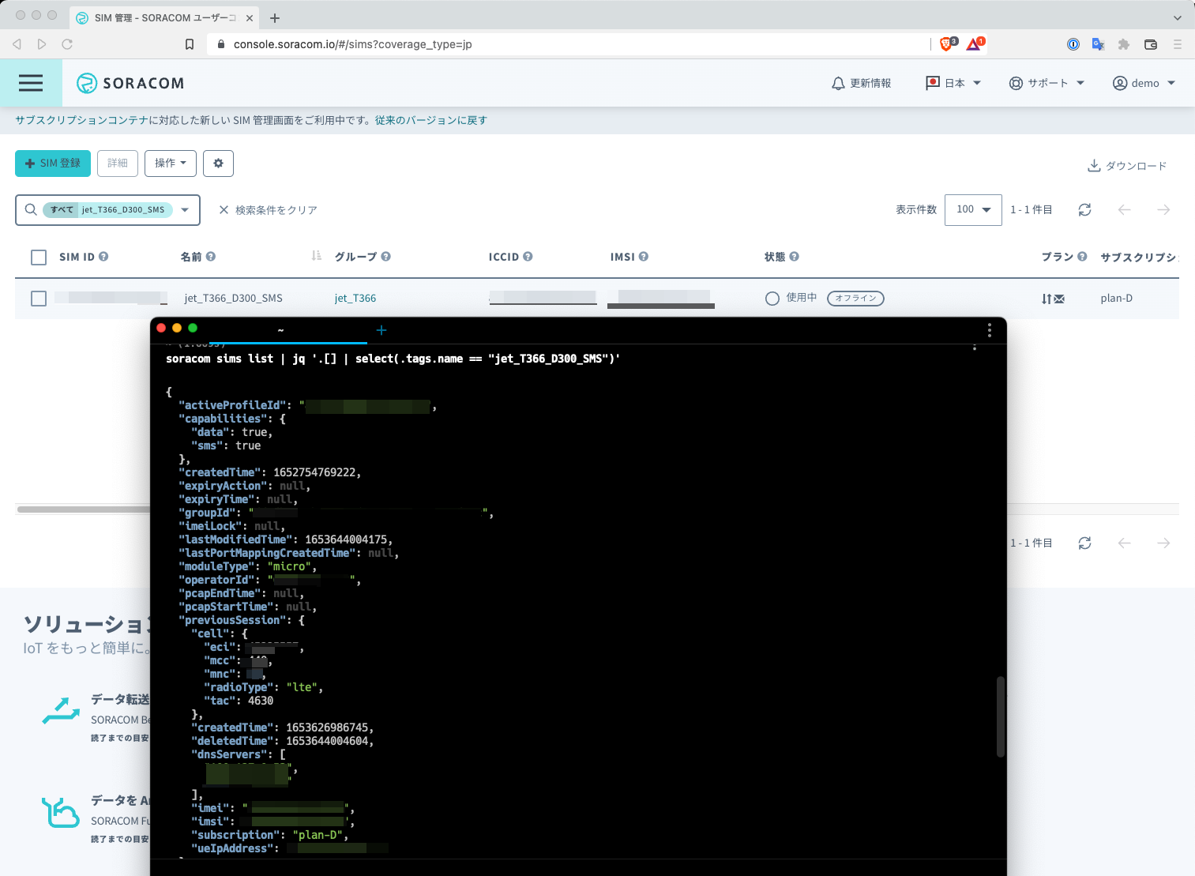The width and height of the screenshot is (1195, 876).
Task: Check the checkbox for jet_T366_D300_SMS row
Action: [39, 299]
